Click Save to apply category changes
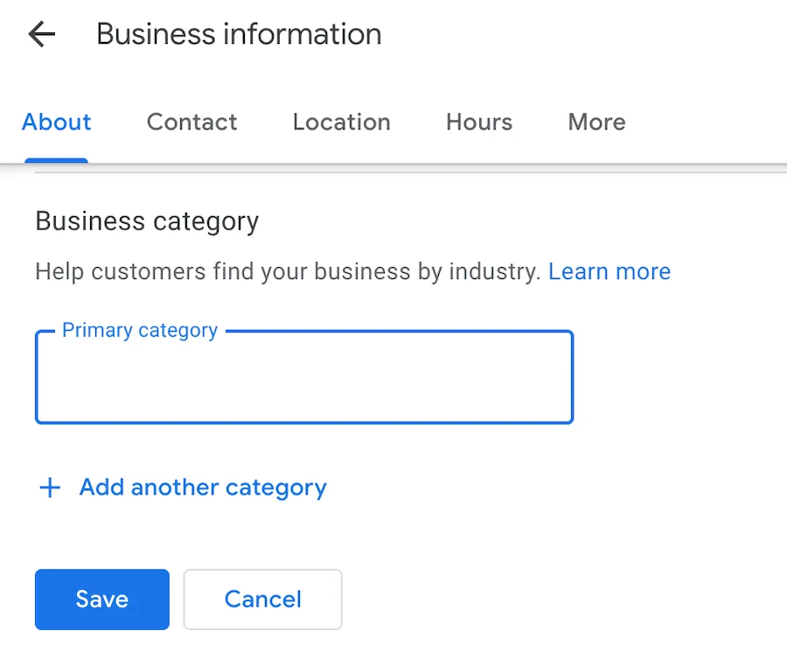 tap(101, 599)
